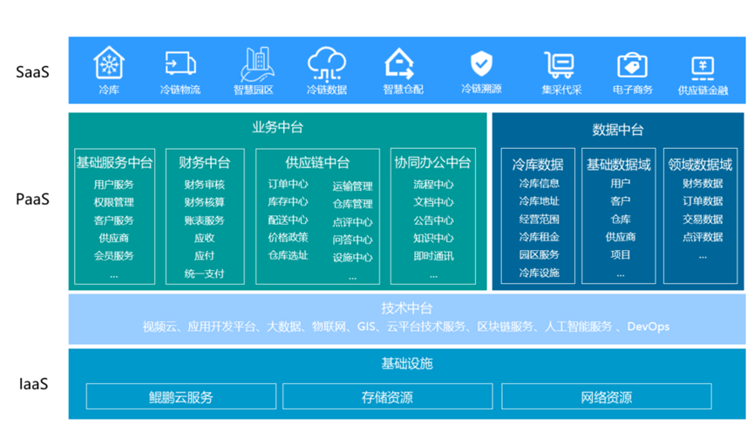Click the 应收 entry
754x432 pixels.
[x=204, y=238]
